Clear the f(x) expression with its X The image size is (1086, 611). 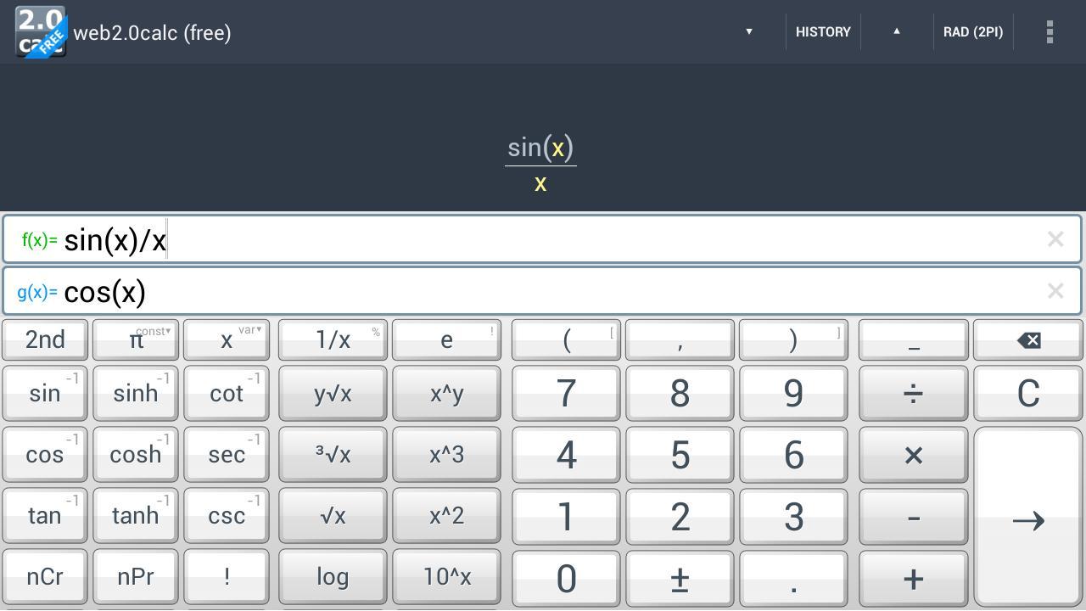pos(1055,238)
